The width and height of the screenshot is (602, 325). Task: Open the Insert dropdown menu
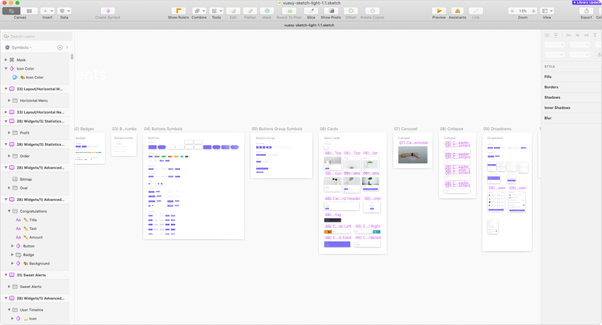coord(47,11)
